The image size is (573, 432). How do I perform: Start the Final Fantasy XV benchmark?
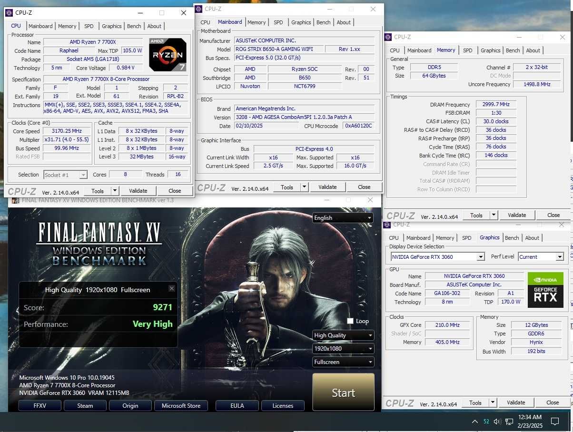tap(343, 393)
